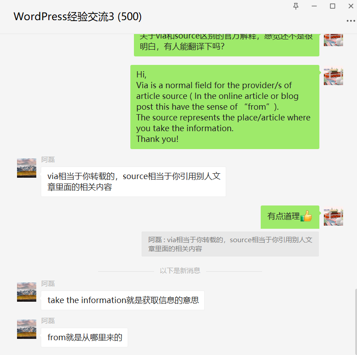Click sender name 阿磊 above via/source message
The height and width of the screenshot is (355, 357).
[48, 159]
